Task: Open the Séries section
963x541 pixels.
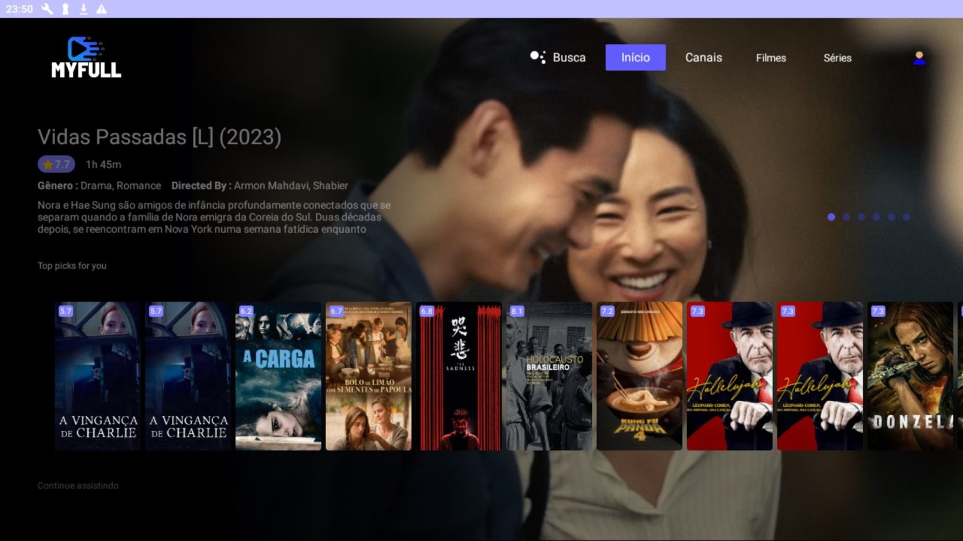Action: click(x=838, y=58)
